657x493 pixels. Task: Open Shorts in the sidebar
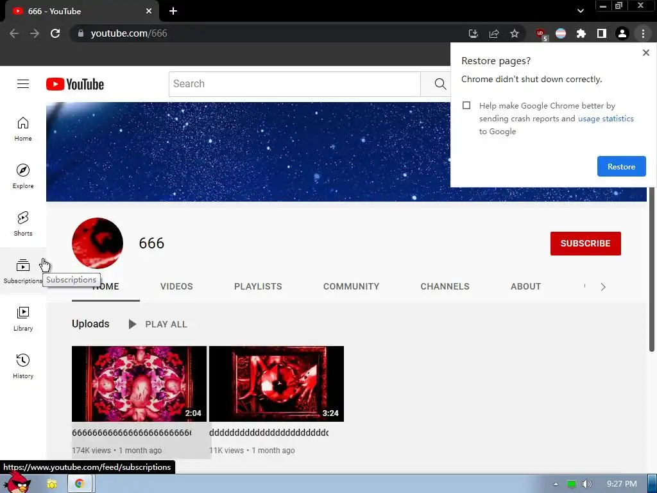click(23, 223)
